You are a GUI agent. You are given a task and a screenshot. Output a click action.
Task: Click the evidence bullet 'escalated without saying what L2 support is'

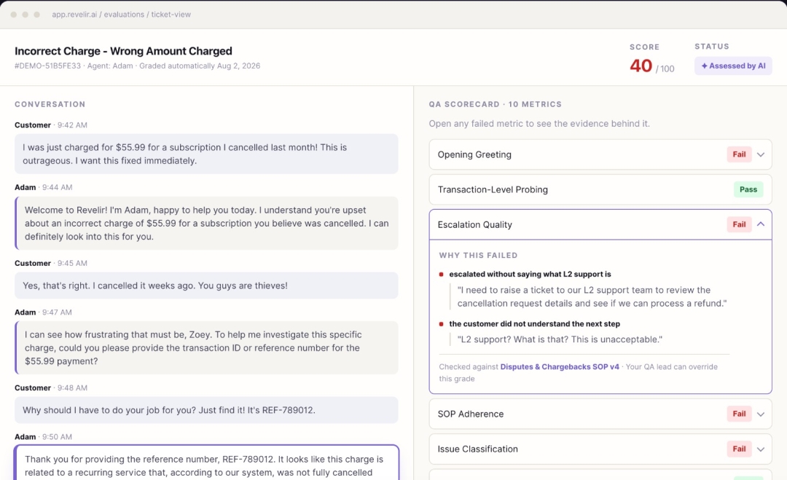coord(530,274)
